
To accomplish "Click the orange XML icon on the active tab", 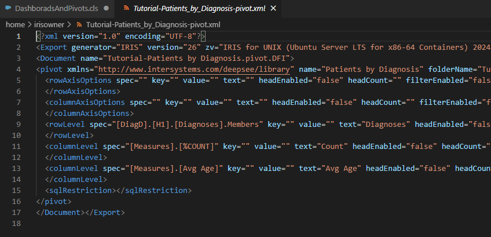I will (x=126, y=9).
